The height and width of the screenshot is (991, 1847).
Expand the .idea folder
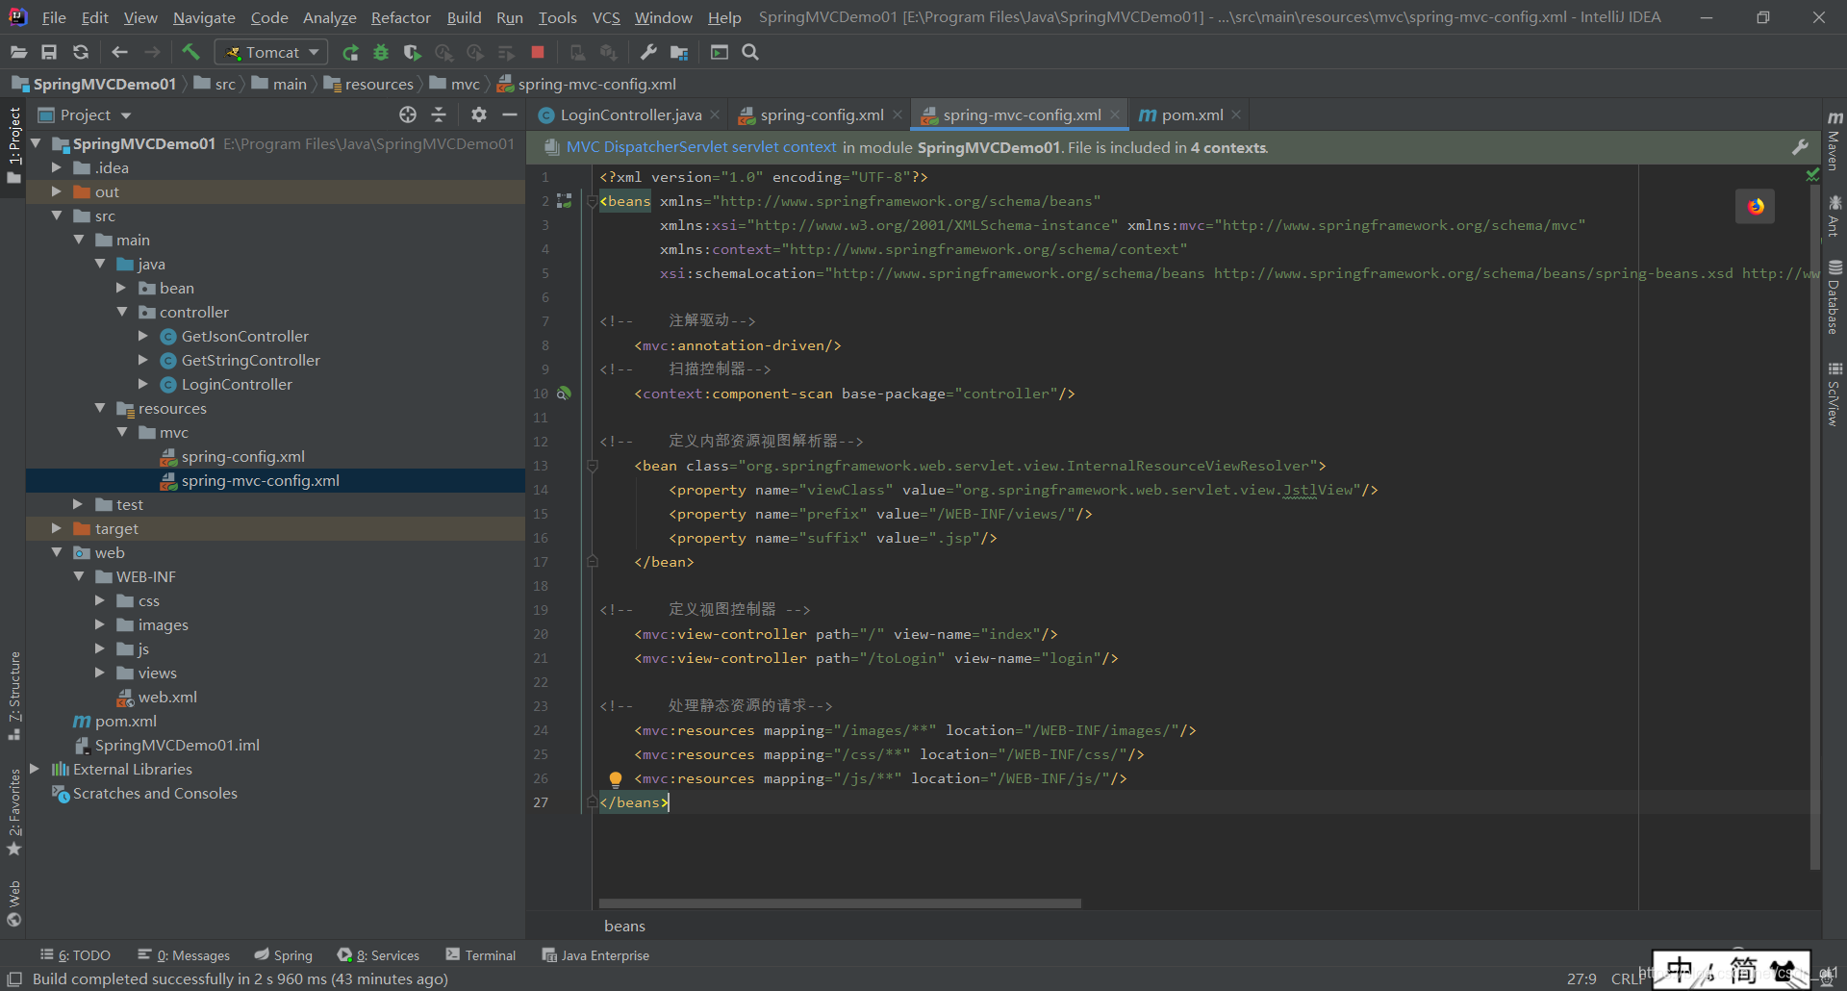pos(57,167)
